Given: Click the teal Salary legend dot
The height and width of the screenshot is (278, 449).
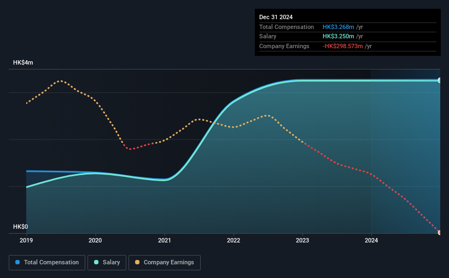Looking at the screenshot, I should click(96, 262).
